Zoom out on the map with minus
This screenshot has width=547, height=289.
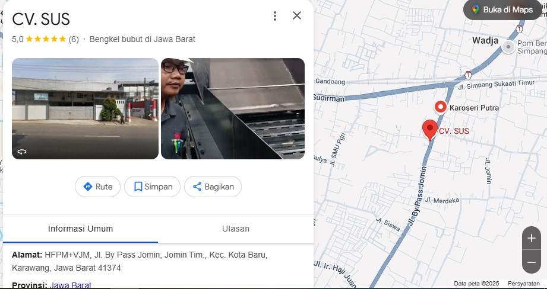pyautogui.click(x=532, y=262)
